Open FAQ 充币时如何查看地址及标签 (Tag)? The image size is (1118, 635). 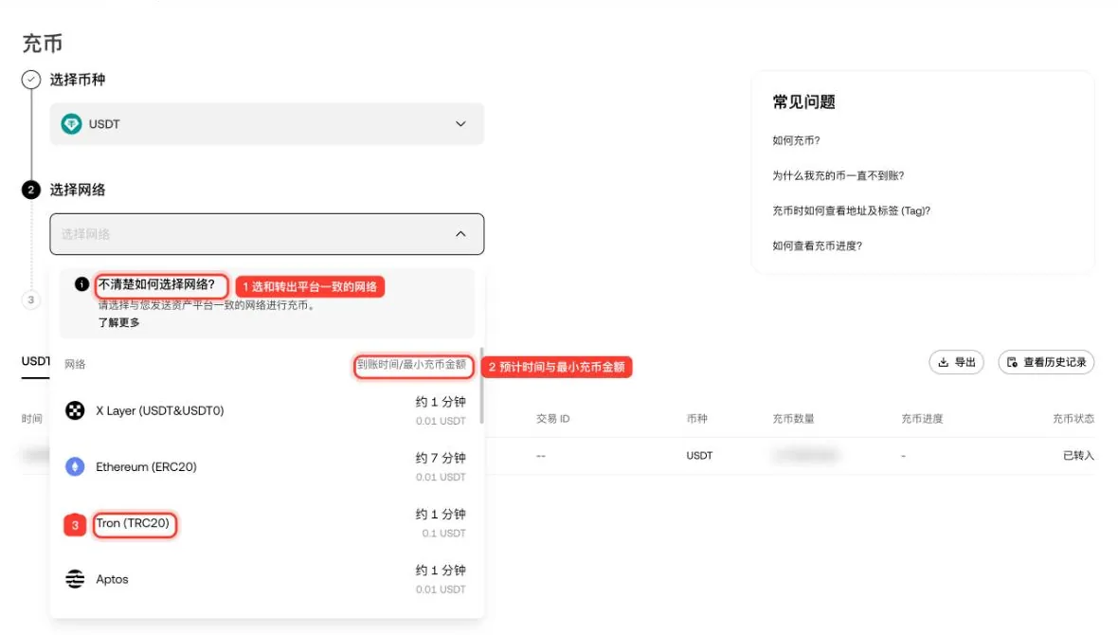coord(852,210)
